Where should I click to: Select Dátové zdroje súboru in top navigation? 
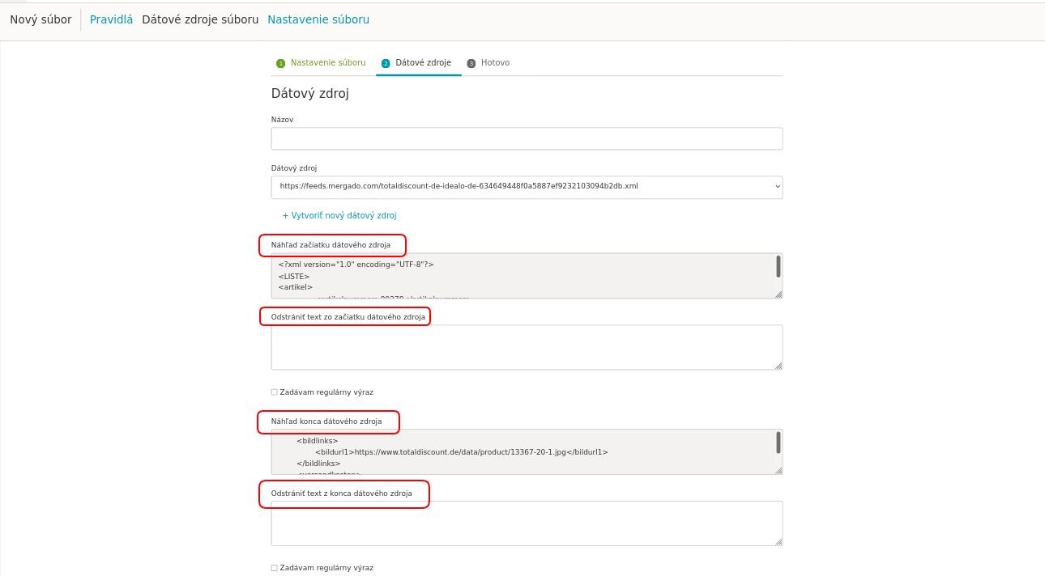(x=200, y=19)
